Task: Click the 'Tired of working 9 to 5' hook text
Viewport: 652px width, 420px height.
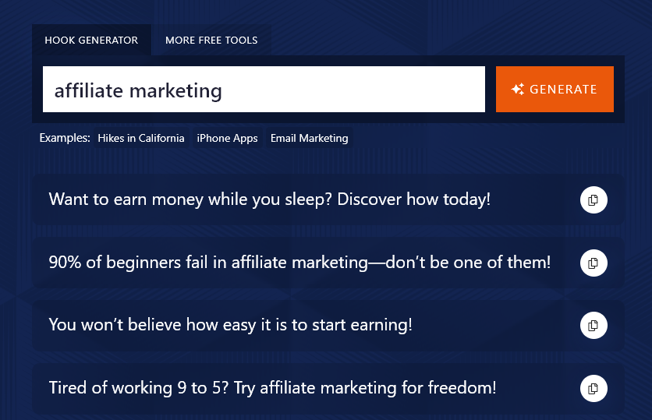Action: pyautogui.click(x=272, y=388)
